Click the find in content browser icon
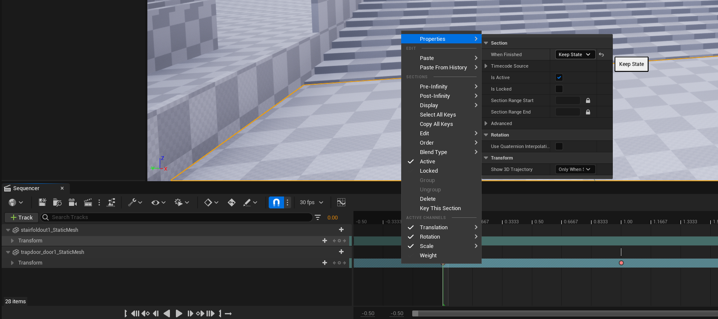Image resolution: width=718 pixels, height=319 pixels. coord(57,202)
